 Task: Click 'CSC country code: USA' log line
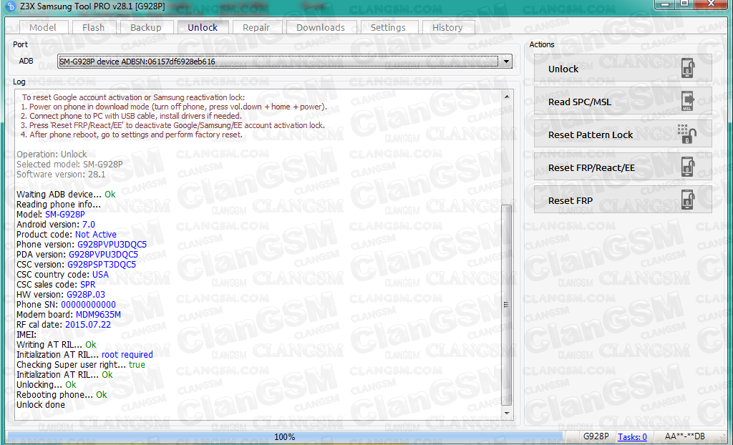(63, 275)
